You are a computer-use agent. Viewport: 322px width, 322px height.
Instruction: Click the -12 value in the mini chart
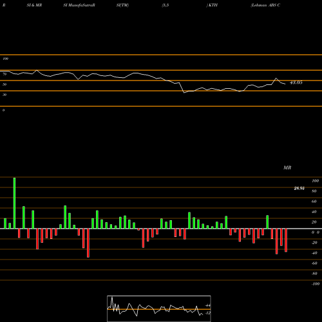[207, 313]
